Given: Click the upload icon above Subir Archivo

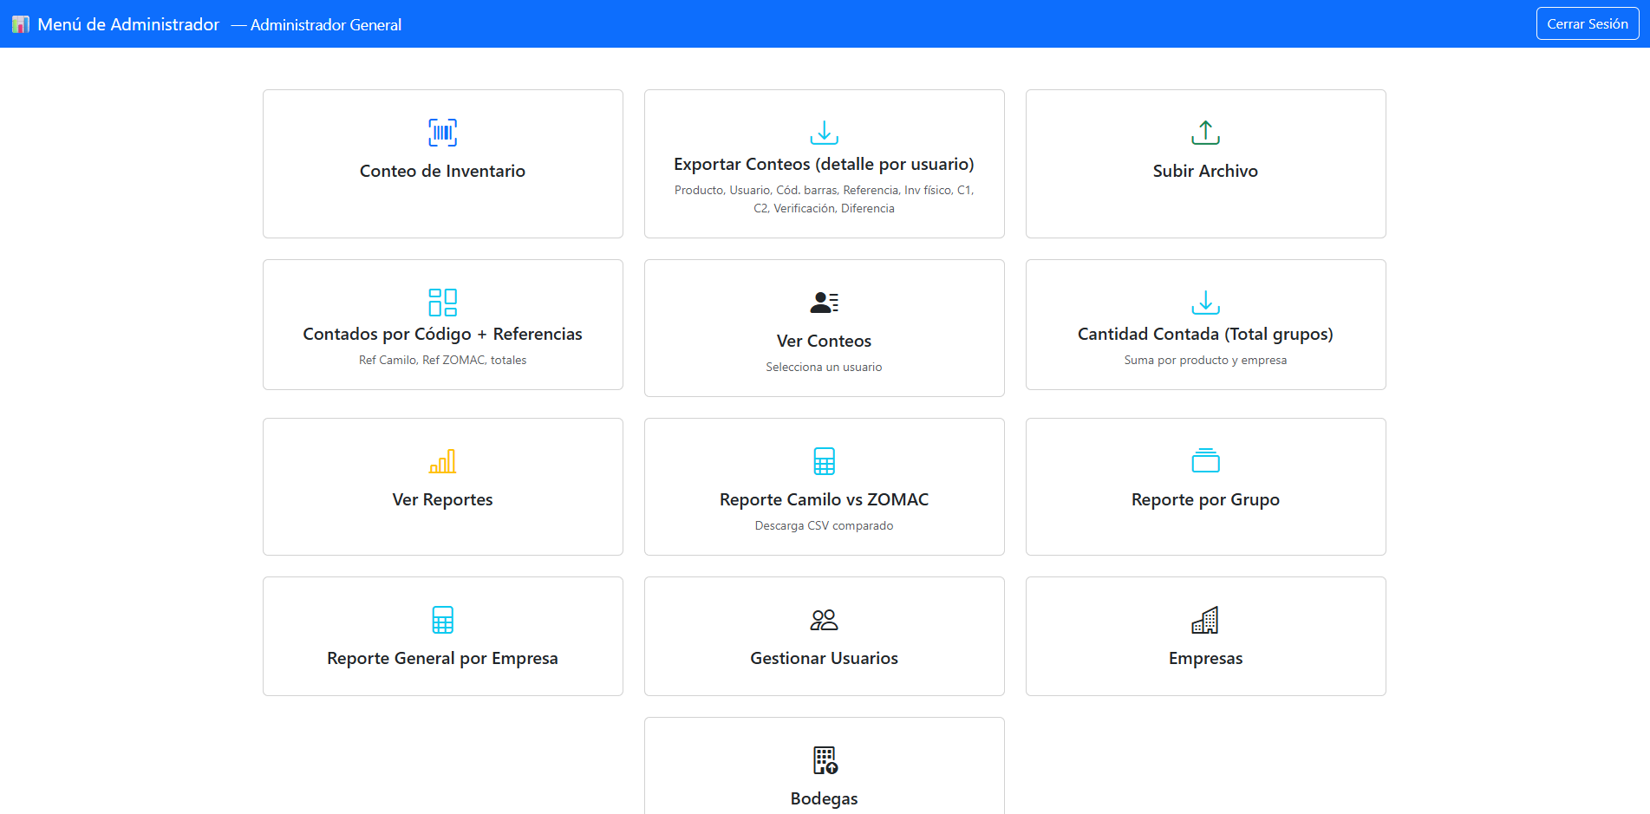Looking at the screenshot, I should point(1205,133).
